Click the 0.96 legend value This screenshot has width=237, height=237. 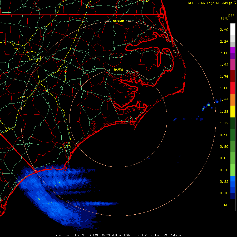pyautogui.click(x=224, y=135)
